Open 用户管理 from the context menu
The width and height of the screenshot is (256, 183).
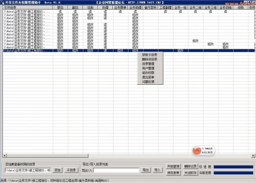coord(148,68)
